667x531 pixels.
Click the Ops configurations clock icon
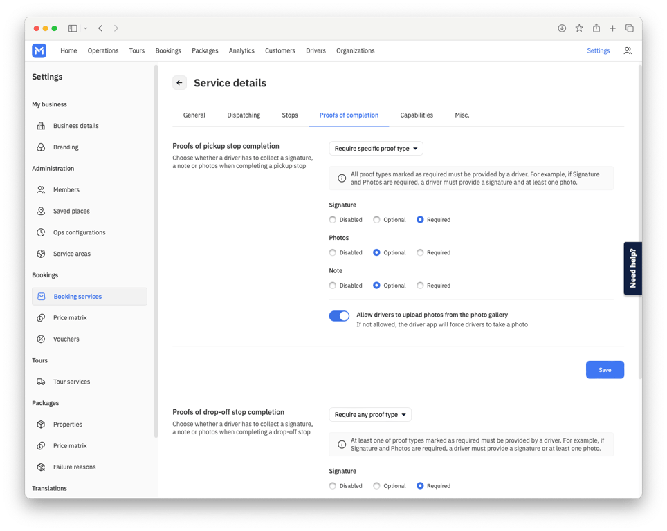pos(41,232)
